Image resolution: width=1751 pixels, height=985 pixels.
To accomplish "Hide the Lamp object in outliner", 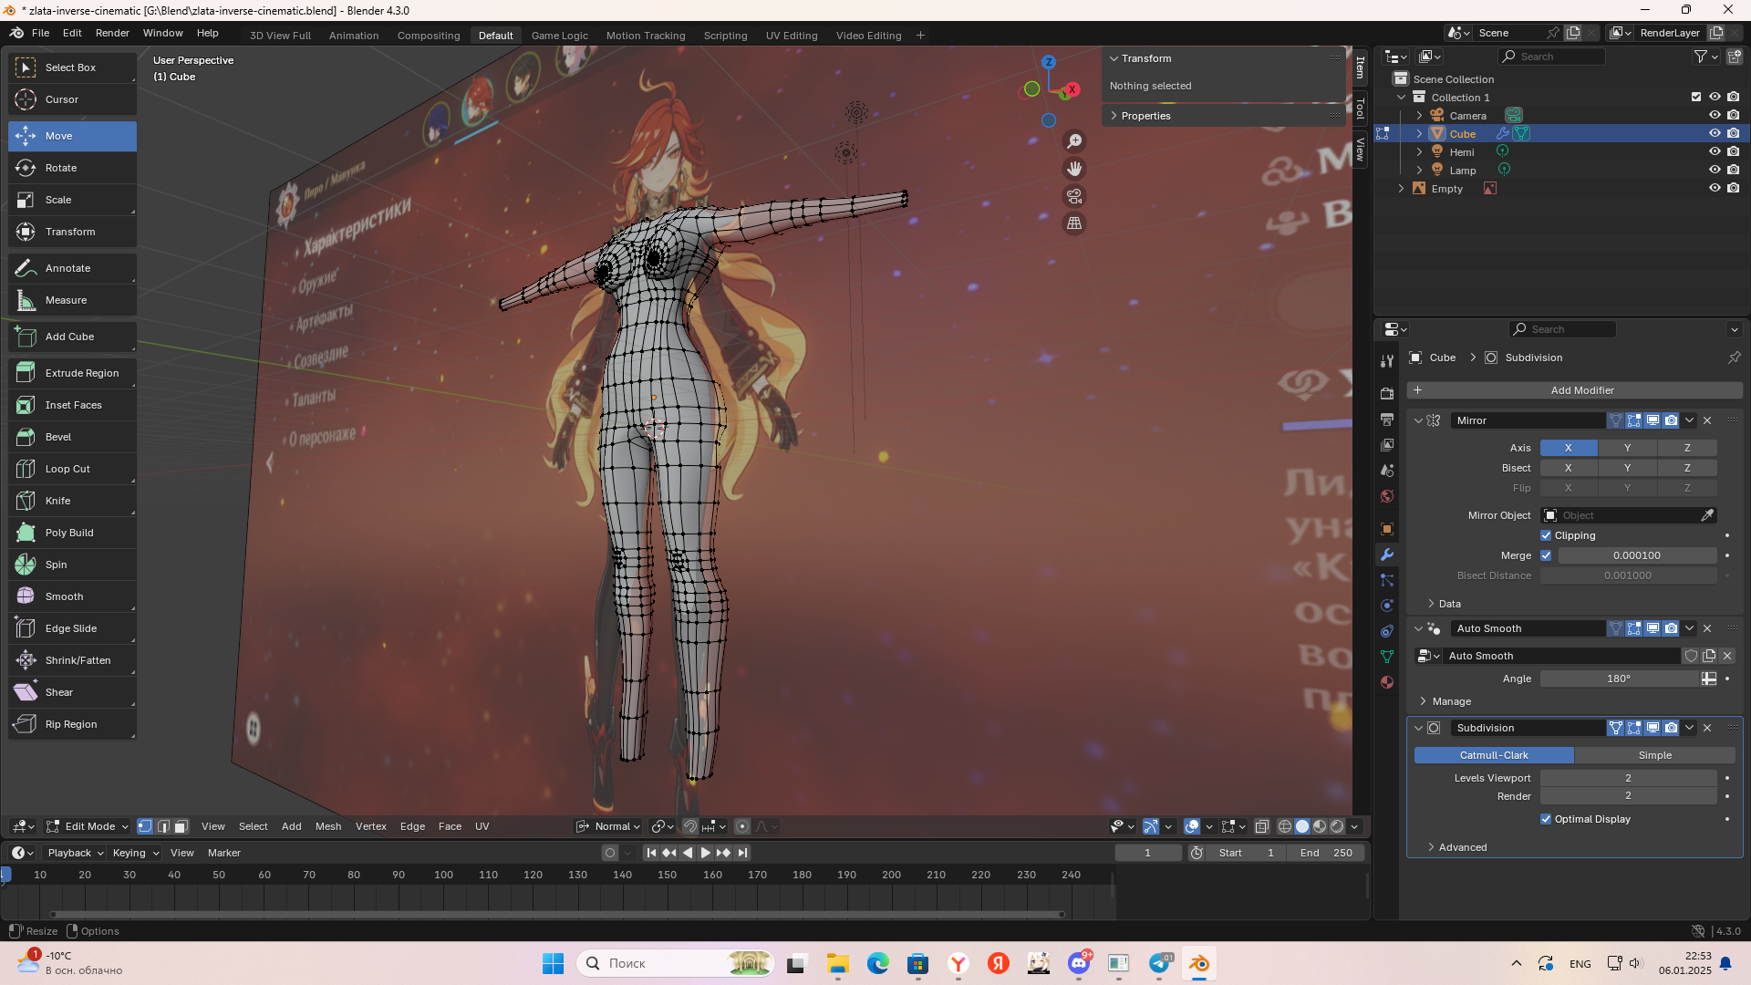I will click(x=1715, y=170).
